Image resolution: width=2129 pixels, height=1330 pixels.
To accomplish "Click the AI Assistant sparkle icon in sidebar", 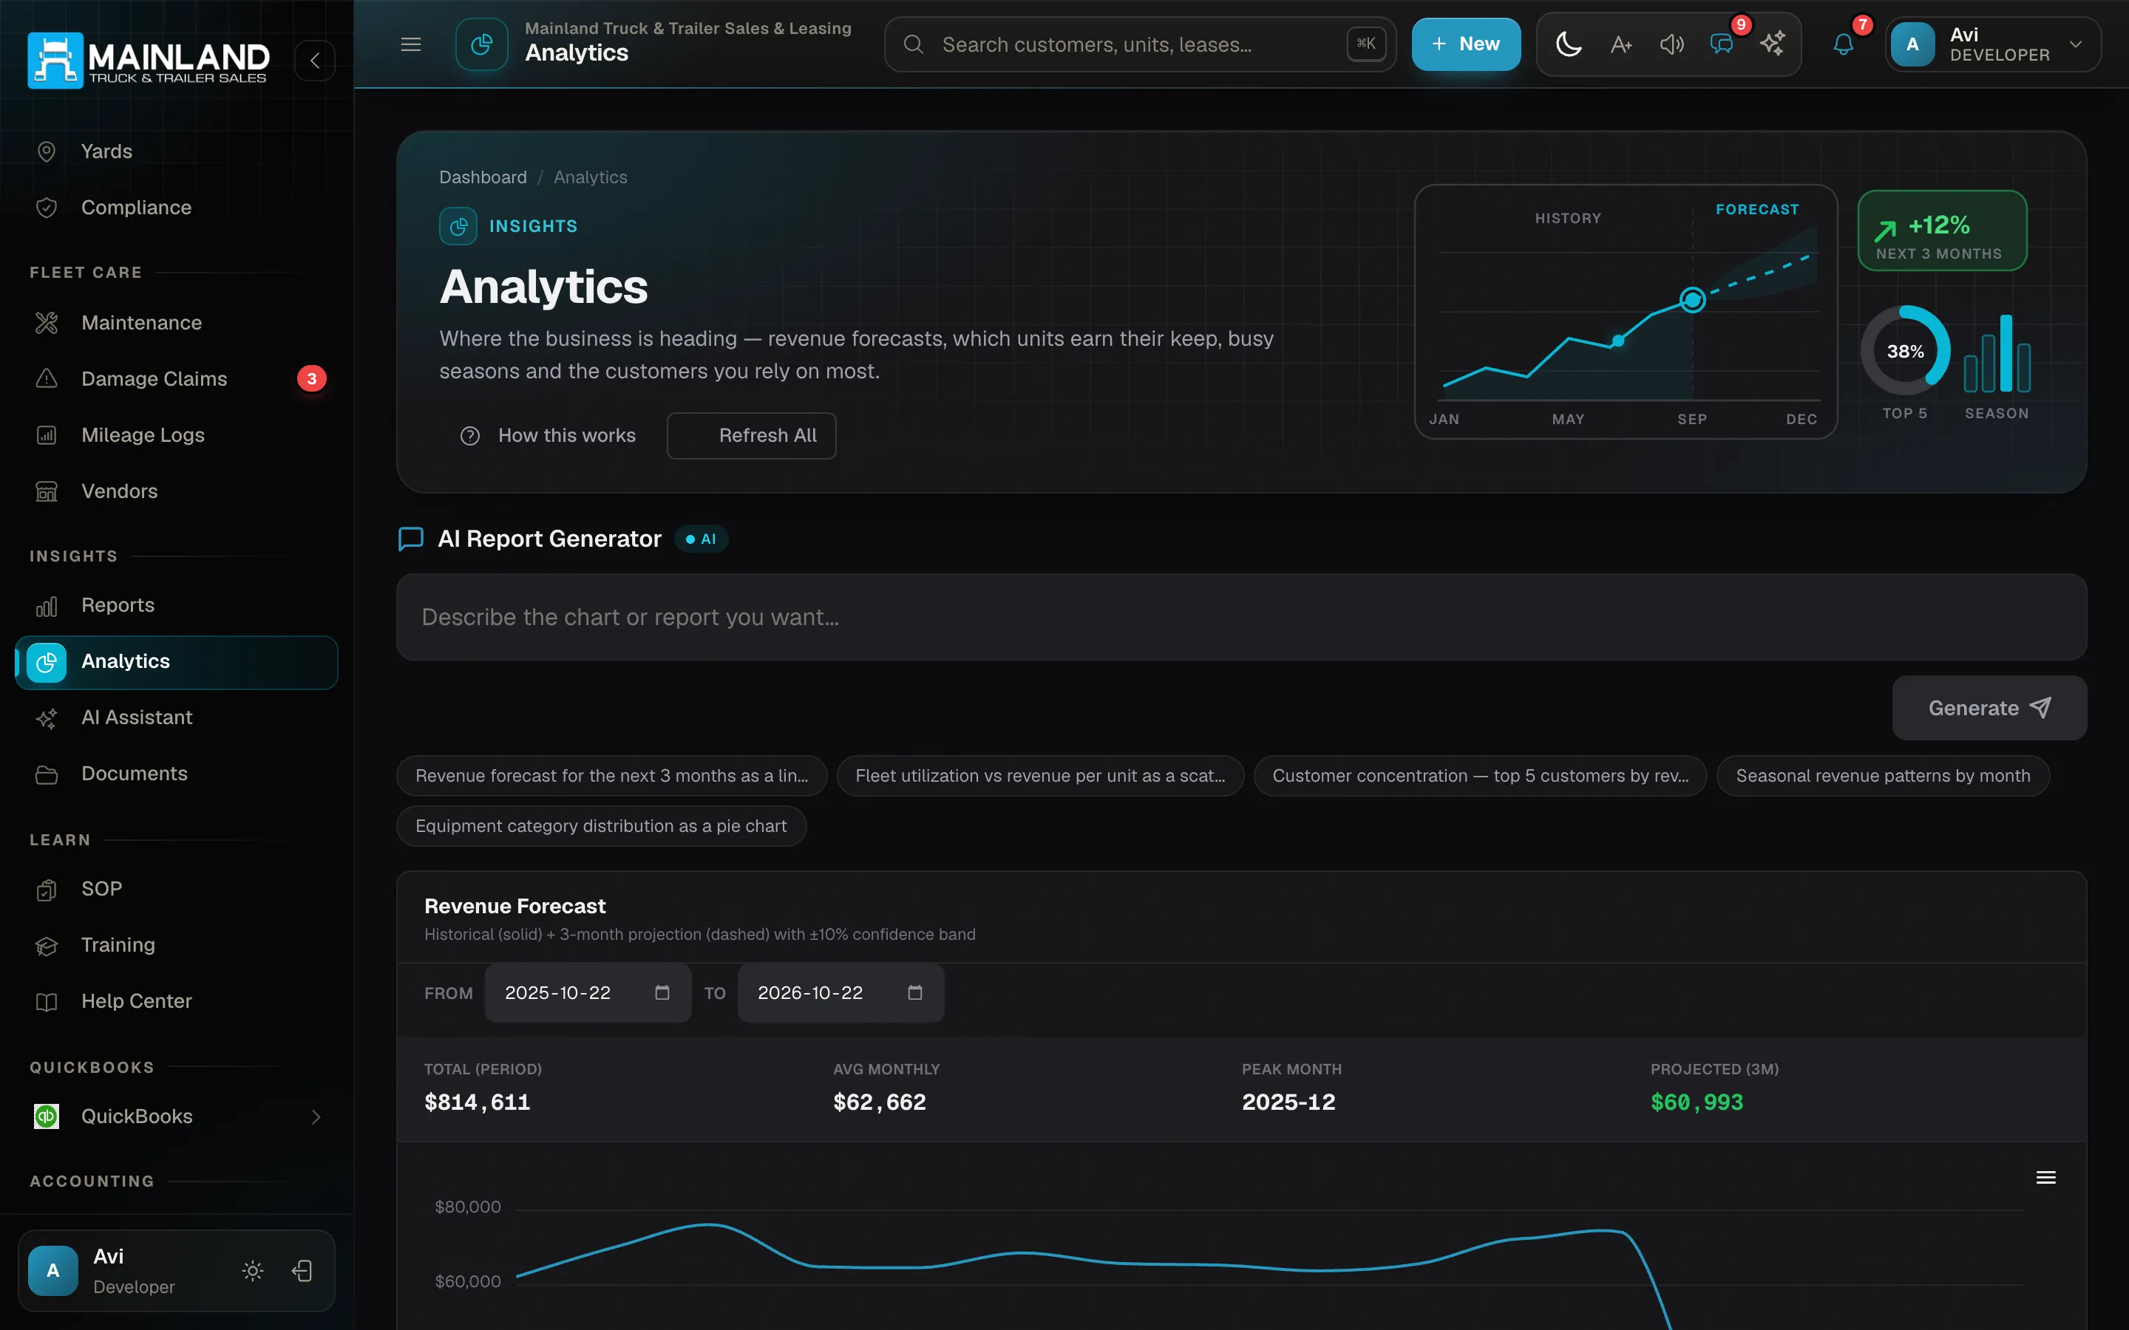I will (47, 719).
